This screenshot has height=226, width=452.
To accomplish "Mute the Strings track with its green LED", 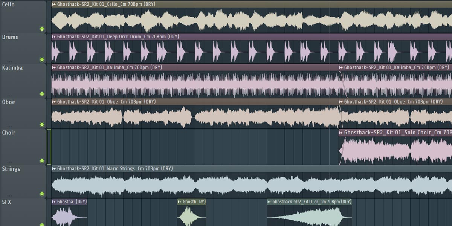I will tap(42, 194).
